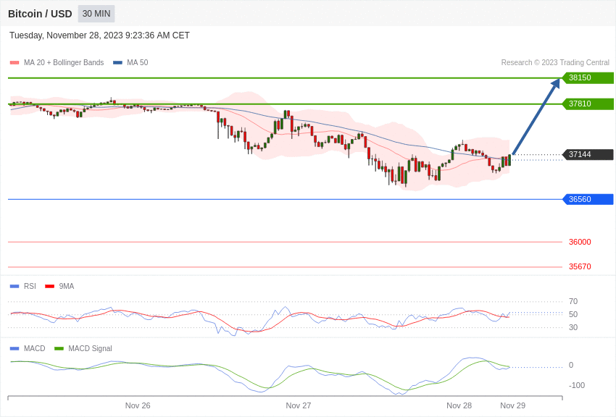
Task: Click the date and time stamp text
Action: point(99,35)
